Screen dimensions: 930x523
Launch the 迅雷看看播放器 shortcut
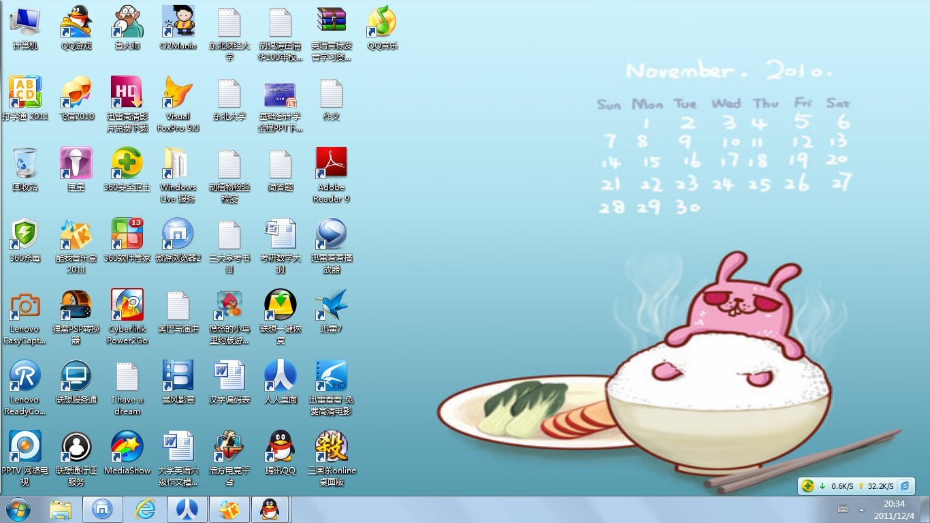coord(332,246)
